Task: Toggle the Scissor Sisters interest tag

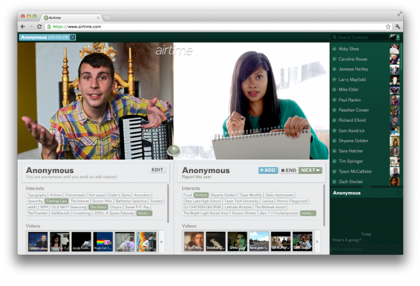Action: 244,213
